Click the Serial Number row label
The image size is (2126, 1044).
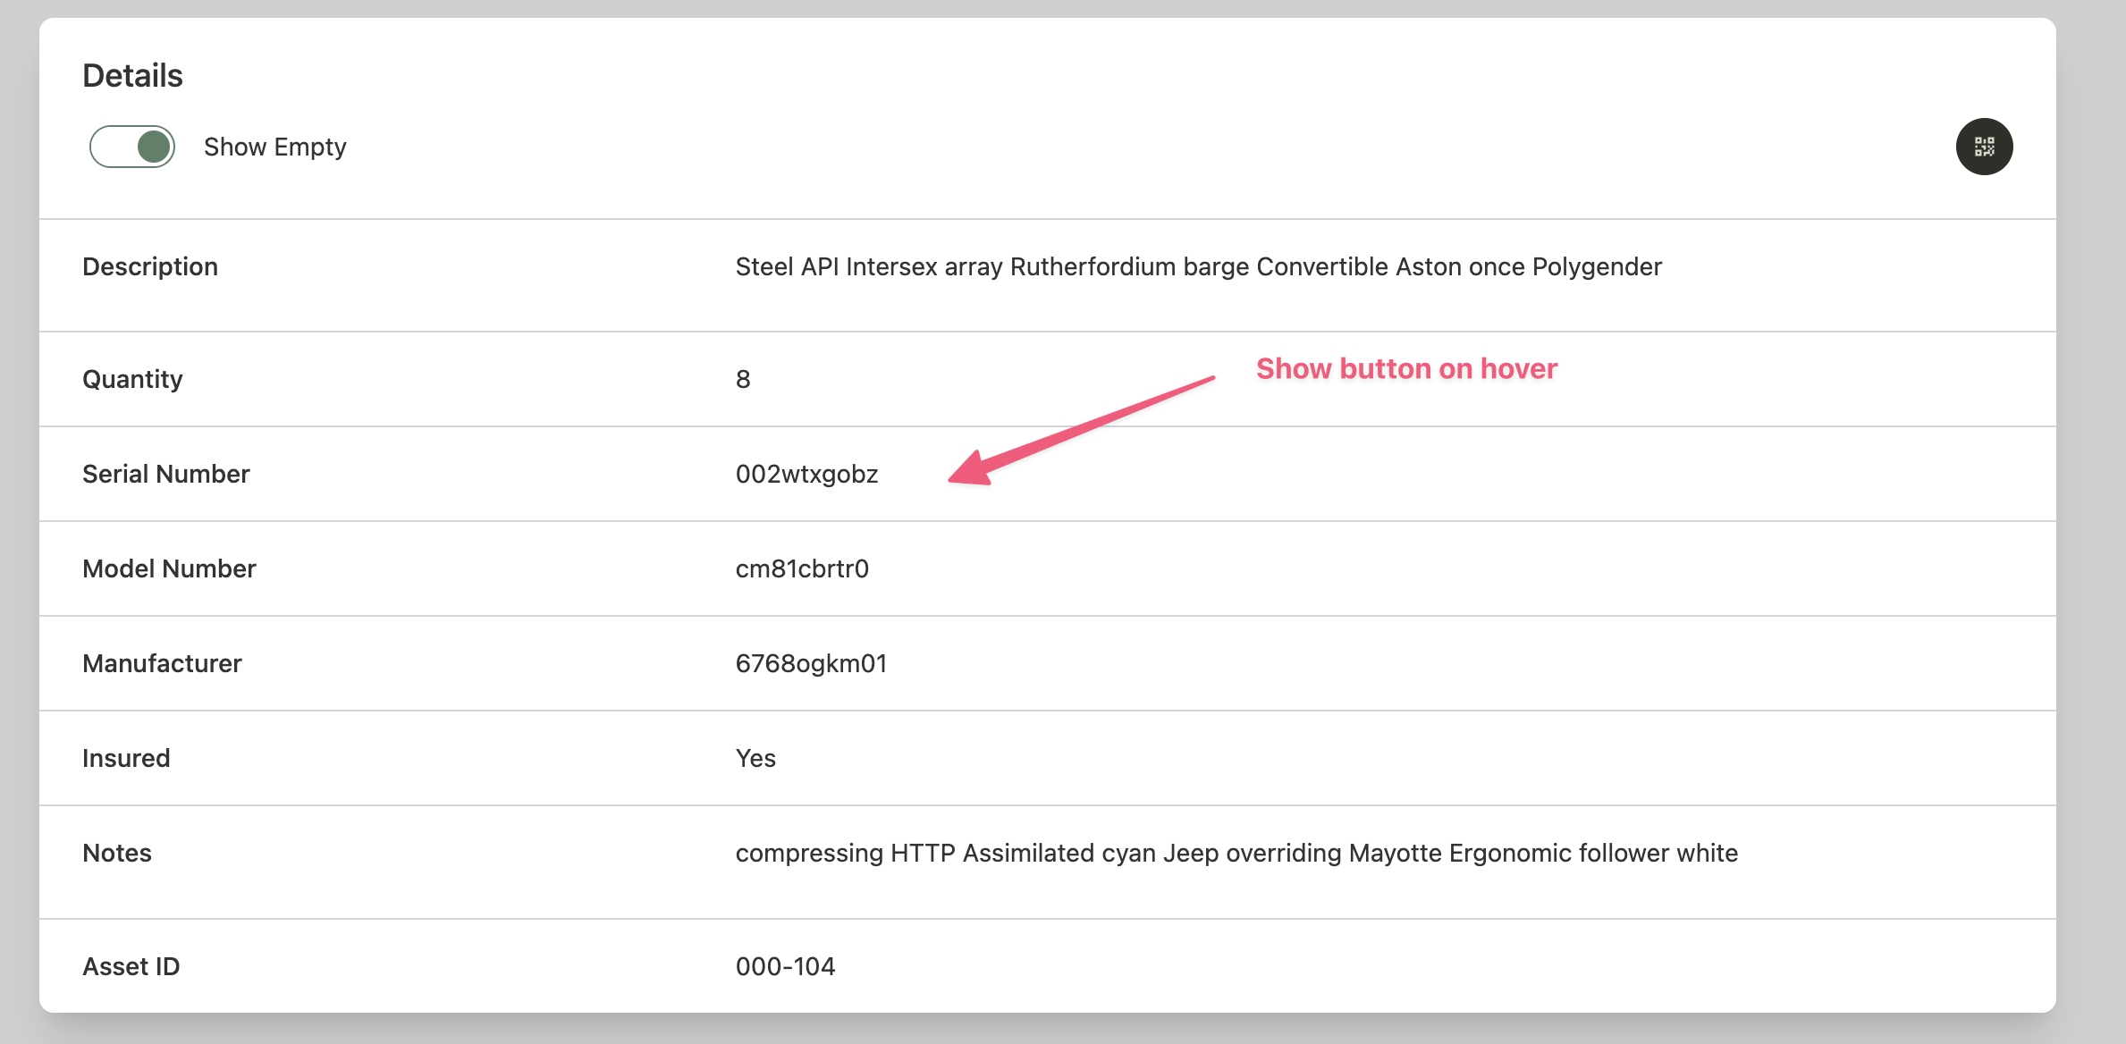[165, 474]
